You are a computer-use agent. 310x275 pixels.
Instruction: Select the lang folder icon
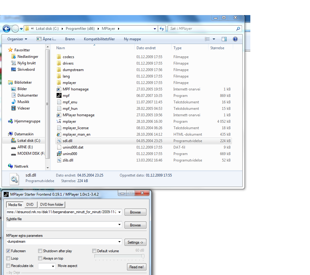coord(59,76)
